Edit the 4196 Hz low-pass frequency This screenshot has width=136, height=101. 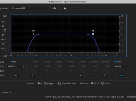point(118,62)
